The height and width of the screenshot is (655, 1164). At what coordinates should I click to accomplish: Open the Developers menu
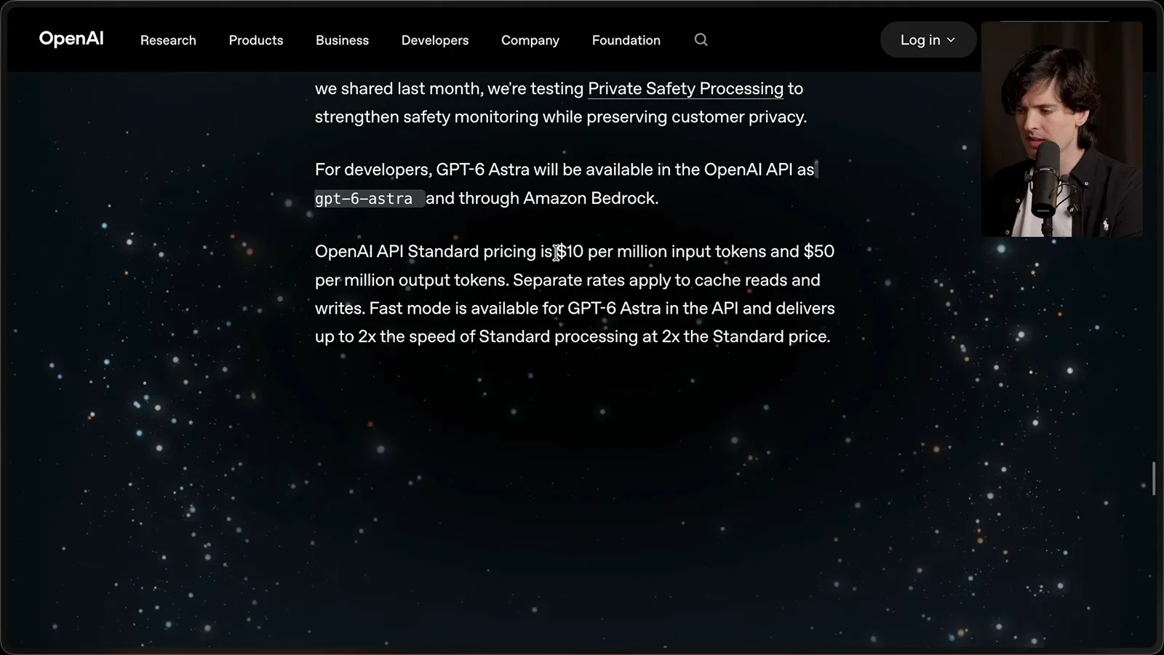pos(435,40)
